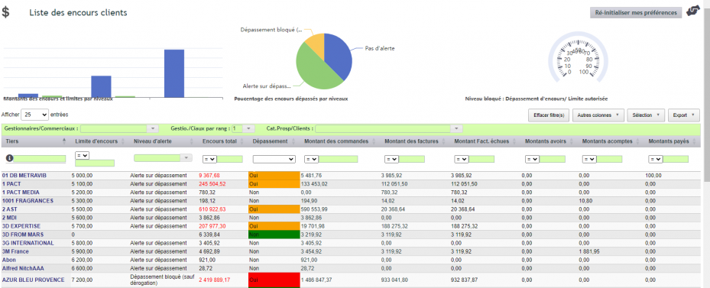The height and width of the screenshot is (288, 710).
Task: Sort by the Niveau d'alerte column header
Action: (x=153, y=141)
